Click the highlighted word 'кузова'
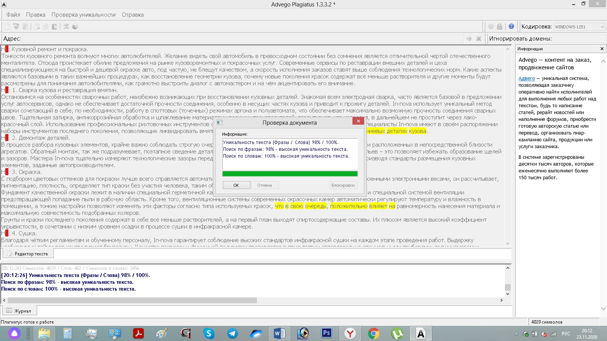The width and height of the screenshot is (607, 341). [x=417, y=131]
